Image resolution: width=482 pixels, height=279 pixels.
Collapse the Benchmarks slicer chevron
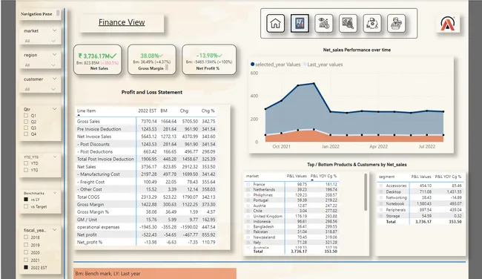(54, 193)
